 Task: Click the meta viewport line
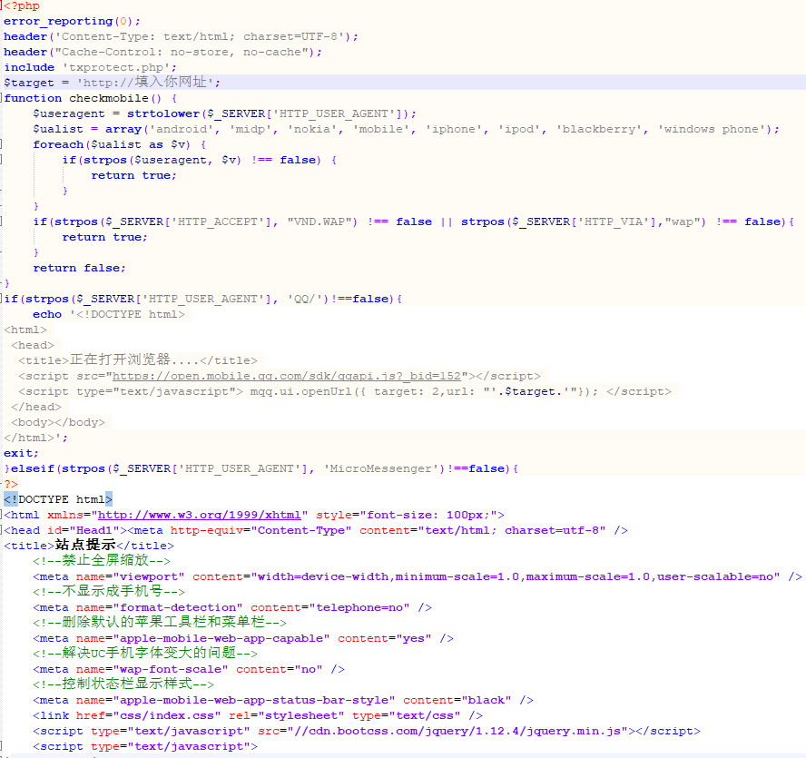418,577
